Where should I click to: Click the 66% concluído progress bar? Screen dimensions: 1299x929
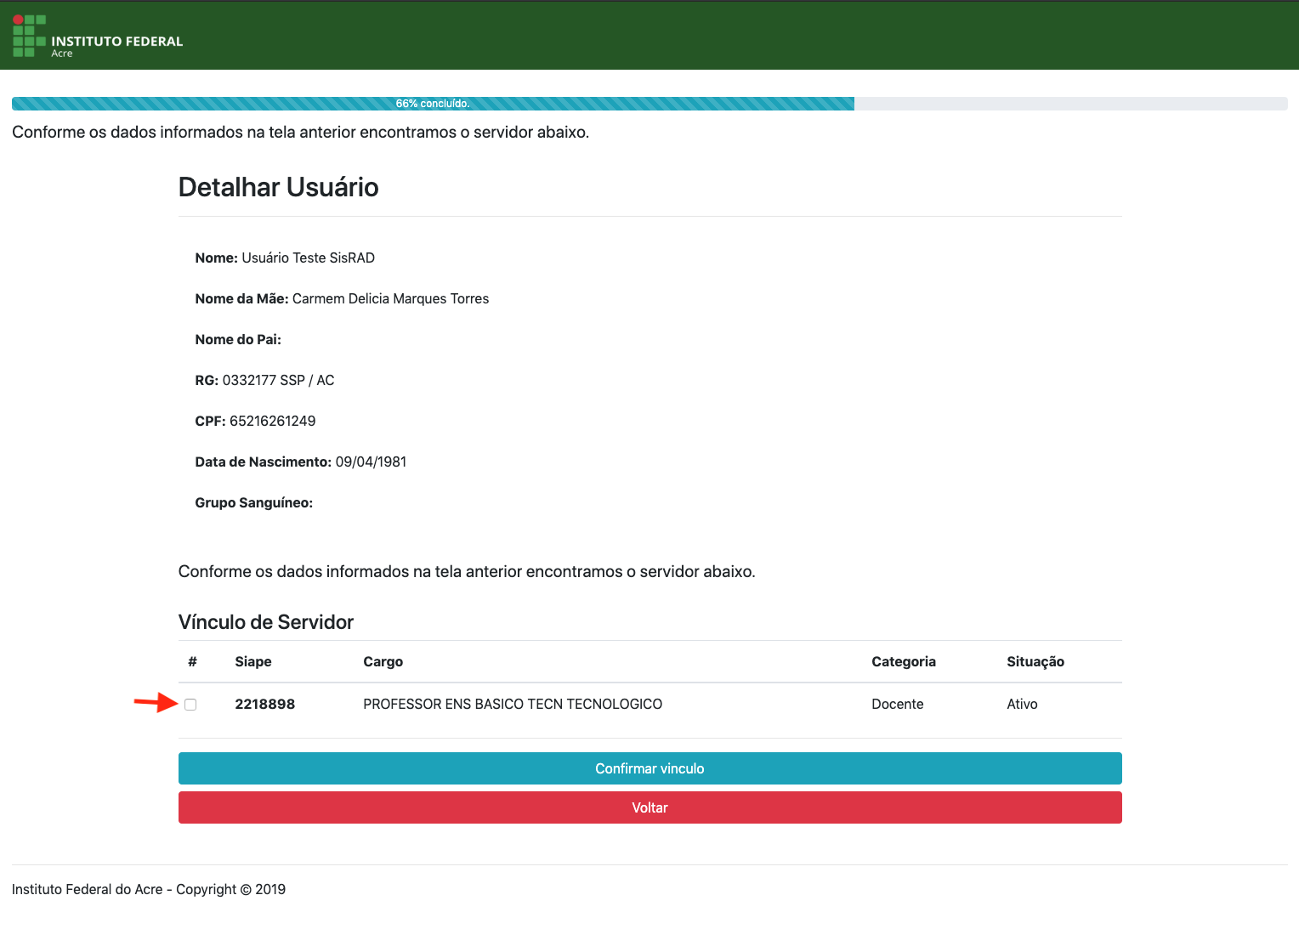click(x=433, y=104)
